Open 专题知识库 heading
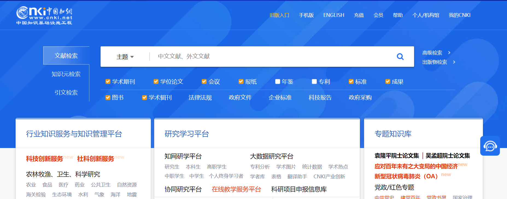The width and height of the screenshot is (507, 199). tap(393, 134)
